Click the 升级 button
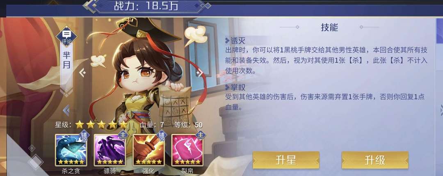 (x=375, y=160)
